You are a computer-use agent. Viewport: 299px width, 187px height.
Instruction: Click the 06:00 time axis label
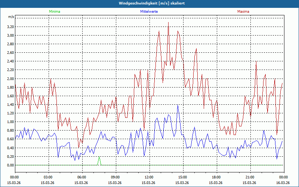pyautogui.click(x=82, y=177)
